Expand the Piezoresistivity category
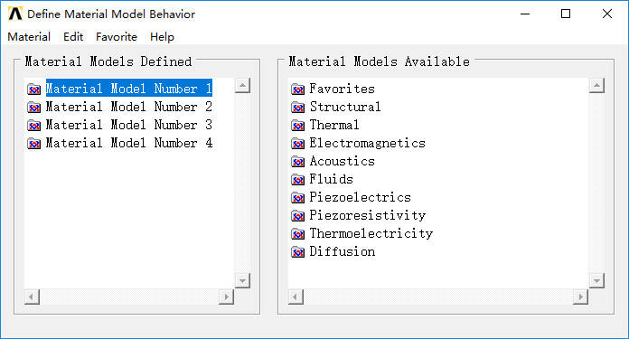 (367, 215)
